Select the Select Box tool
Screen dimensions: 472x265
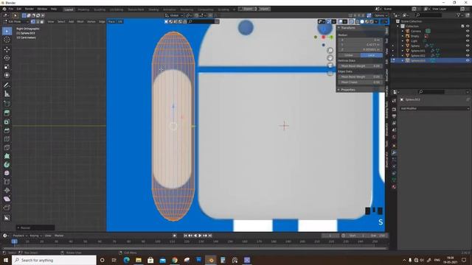point(7,31)
